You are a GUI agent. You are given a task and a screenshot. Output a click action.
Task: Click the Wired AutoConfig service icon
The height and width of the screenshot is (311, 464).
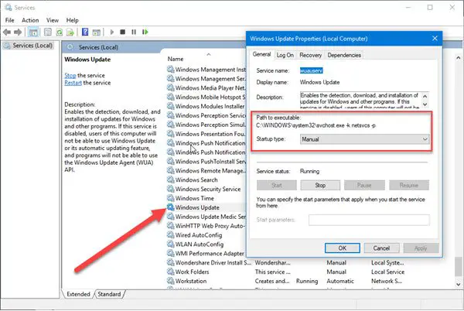(170, 234)
